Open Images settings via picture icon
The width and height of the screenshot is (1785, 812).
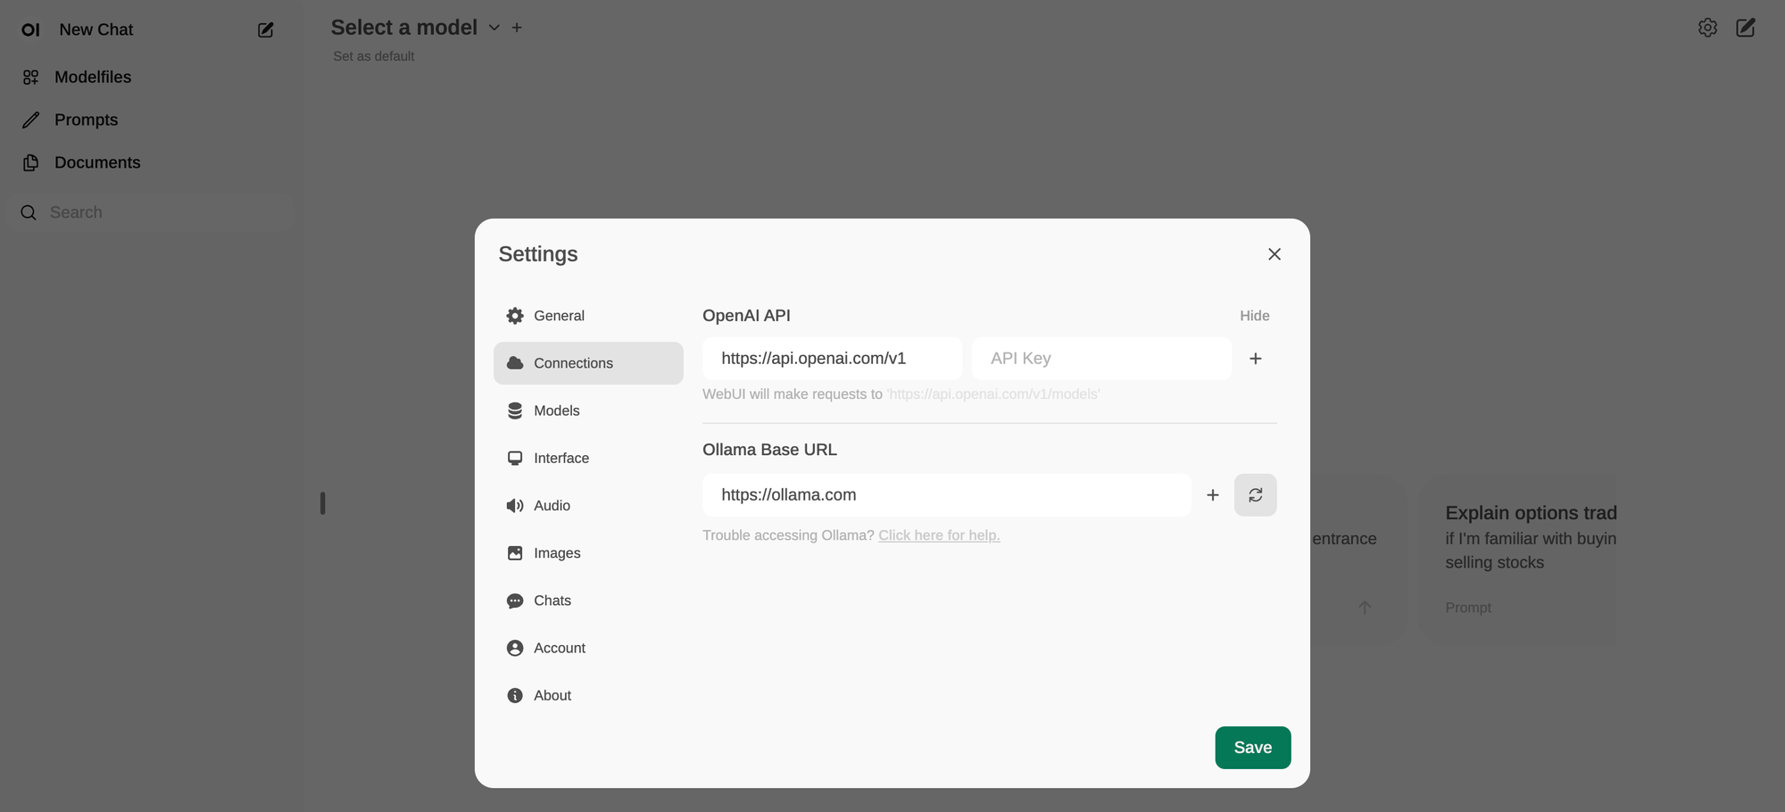(515, 552)
